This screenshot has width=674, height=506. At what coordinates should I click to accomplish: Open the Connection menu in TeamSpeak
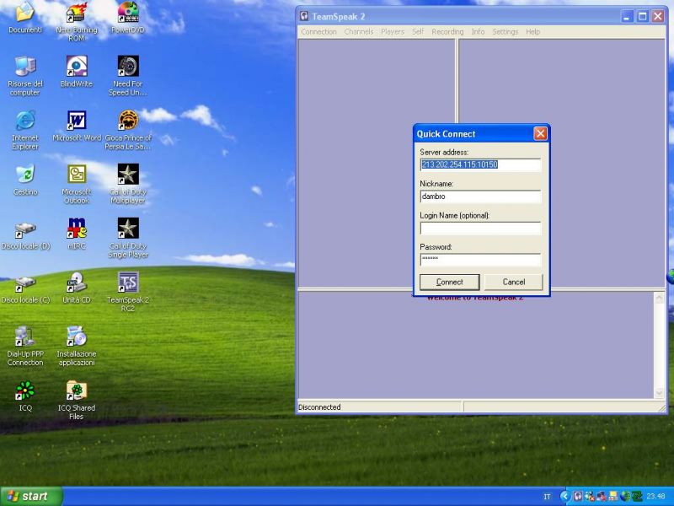318,32
